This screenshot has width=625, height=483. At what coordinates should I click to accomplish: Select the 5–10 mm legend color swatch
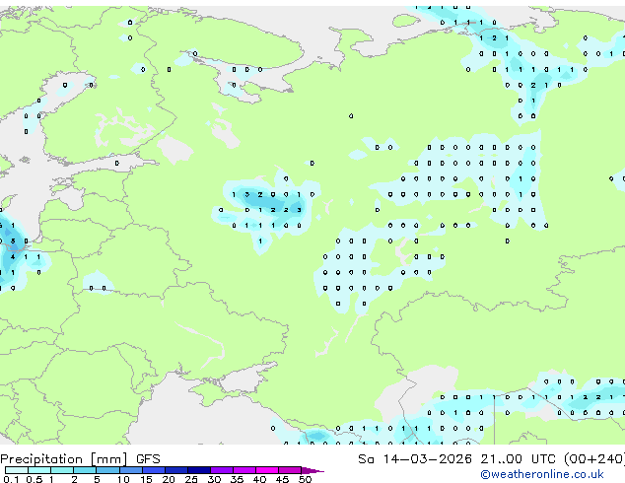click(107, 470)
